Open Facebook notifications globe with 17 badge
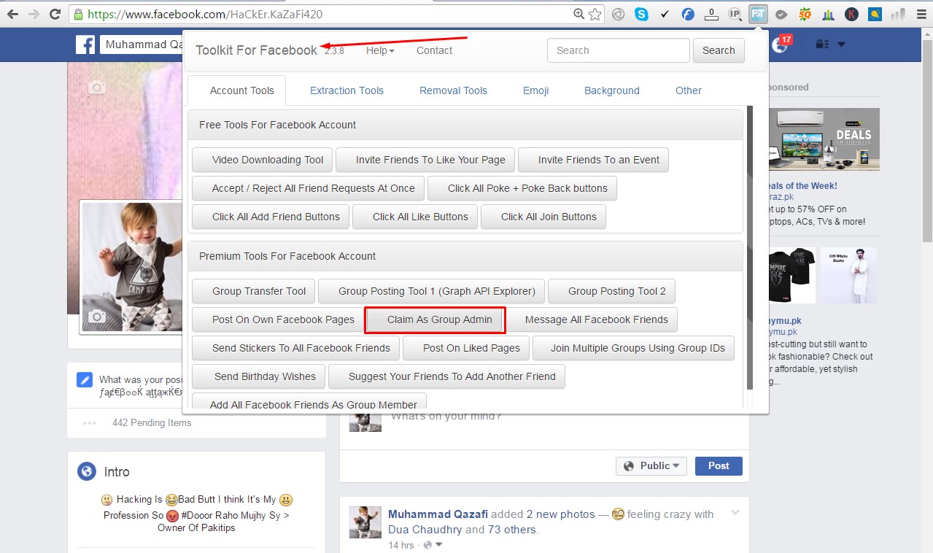933x553 pixels. pos(781,45)
